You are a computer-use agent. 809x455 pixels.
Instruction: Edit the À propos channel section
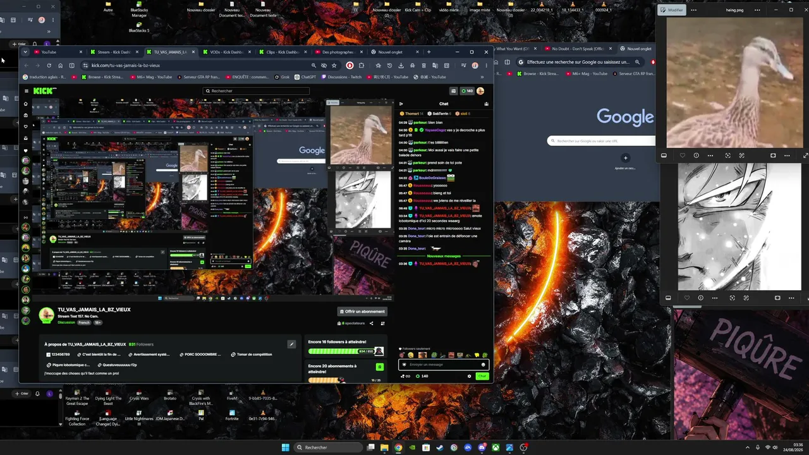tap(291, 344)
